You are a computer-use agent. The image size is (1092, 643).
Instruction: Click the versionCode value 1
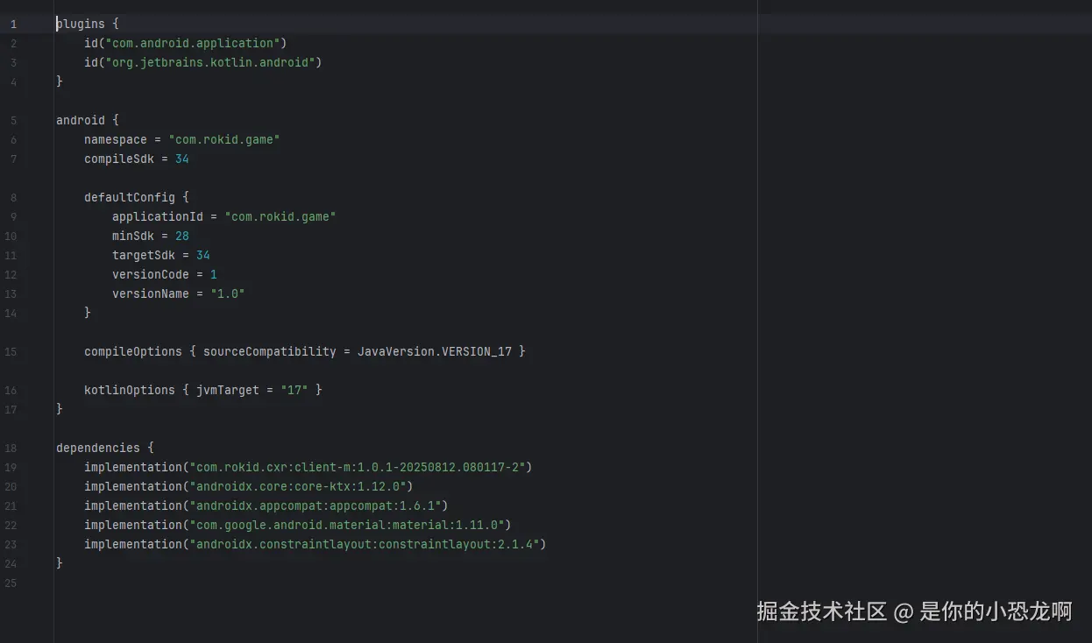214,274
